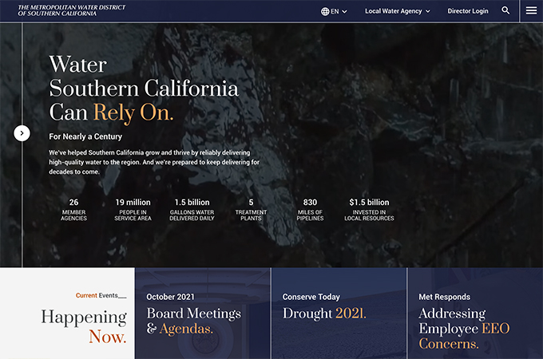Click $1.5 billion Invested in Local Resources
The height and width of the screenshot is (359, 543).
click(x=369, y=210)
